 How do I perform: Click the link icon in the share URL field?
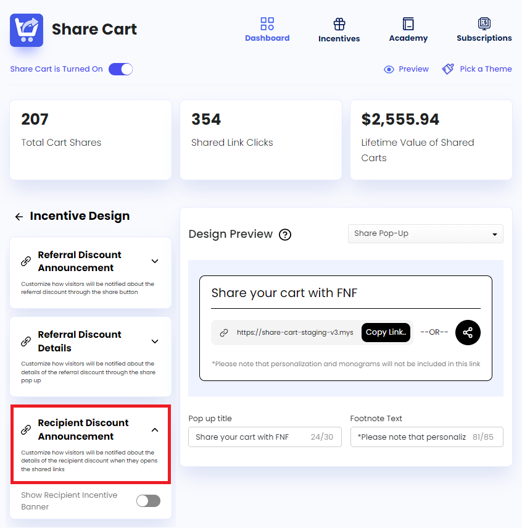223,332
